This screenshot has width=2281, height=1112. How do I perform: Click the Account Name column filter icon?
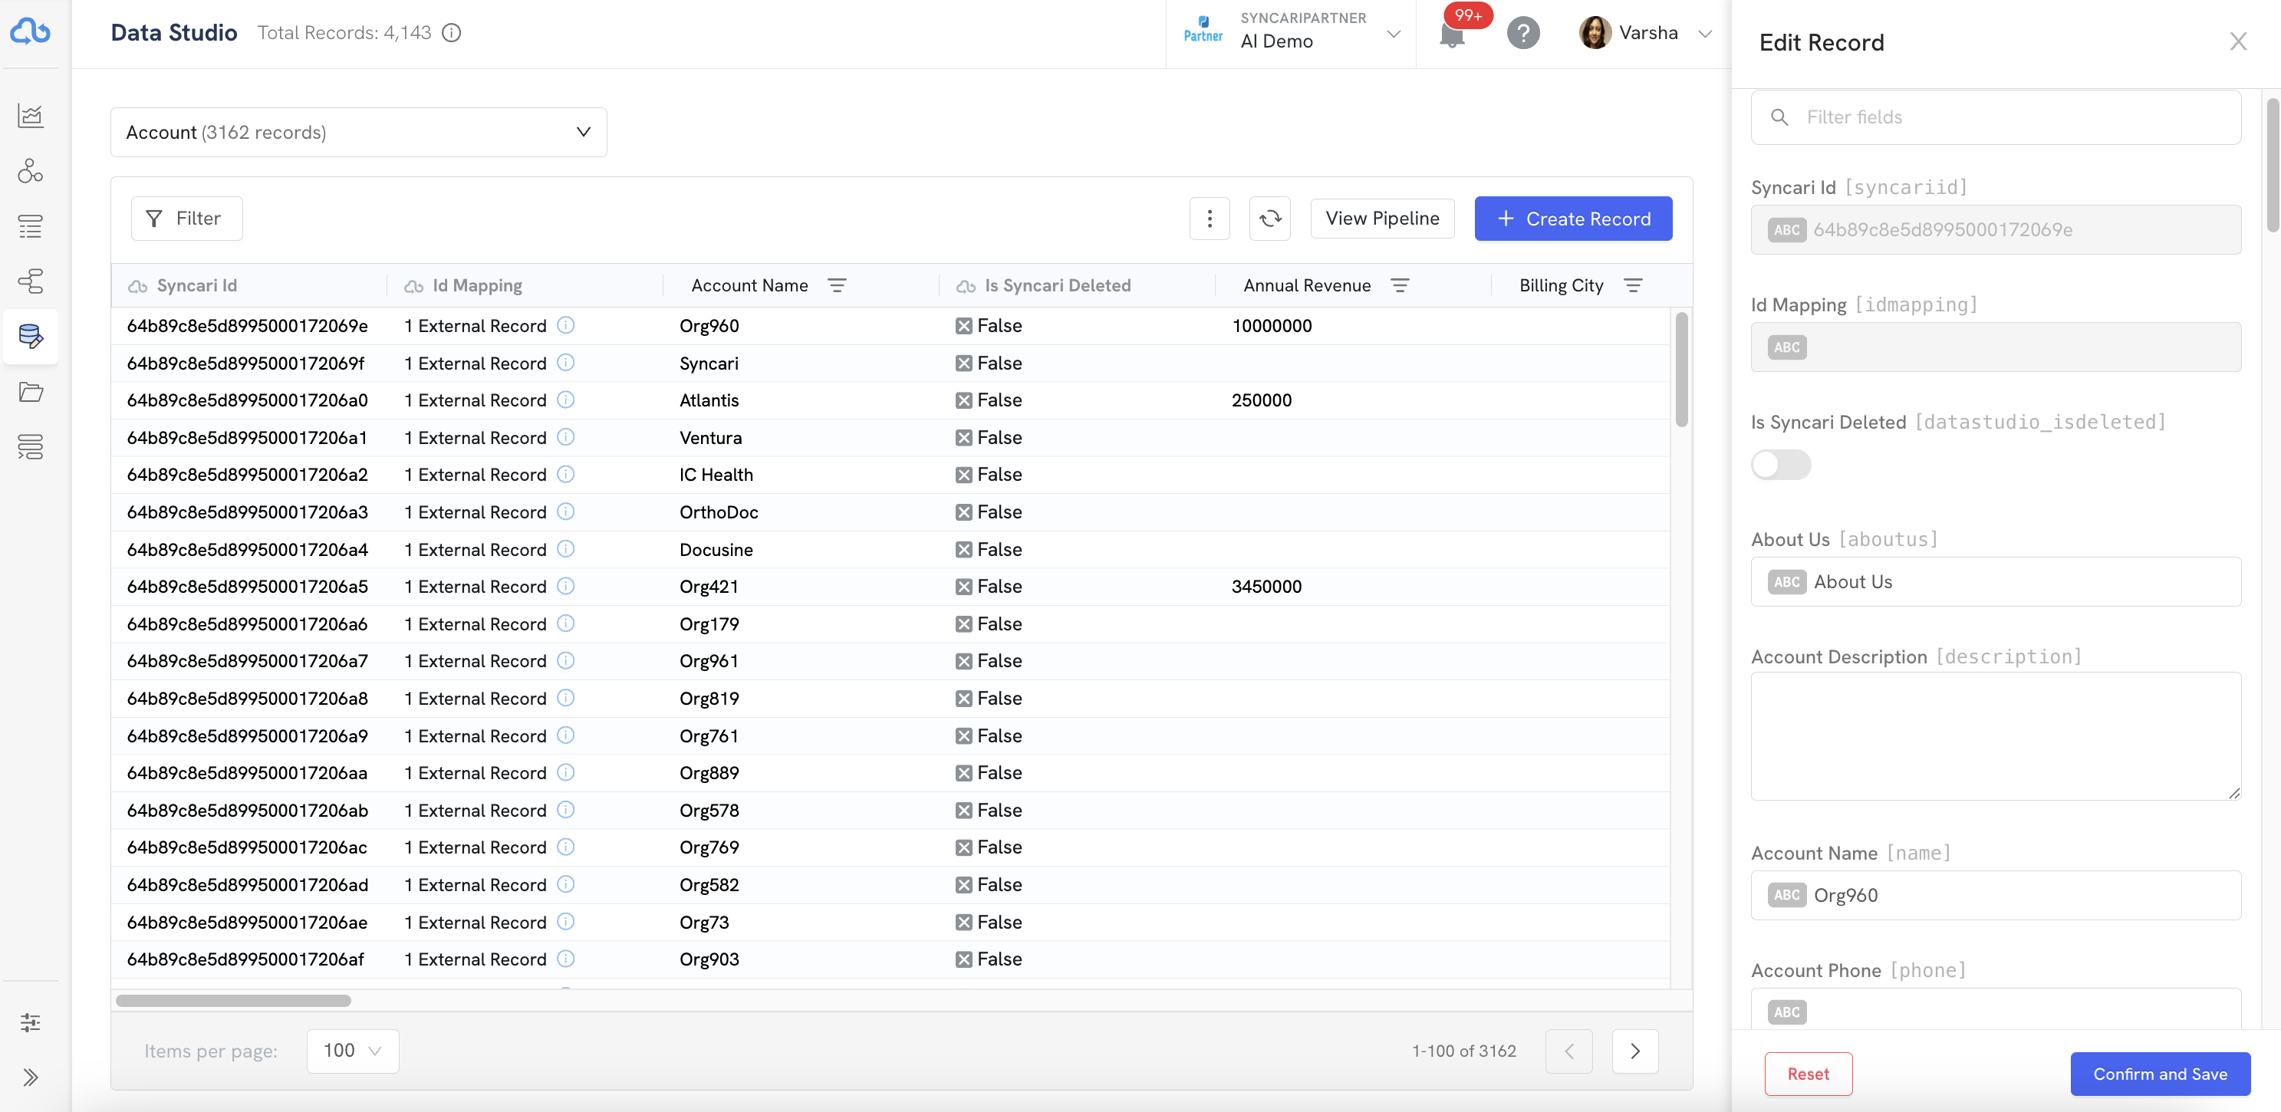[x=837, y=286]
